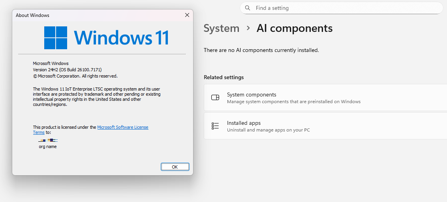Open Installed apps settings
This screenshot has width=447, height=202.
[325, 126]
